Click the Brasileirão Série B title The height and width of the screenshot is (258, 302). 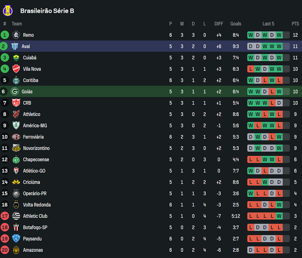pos(47,11)
